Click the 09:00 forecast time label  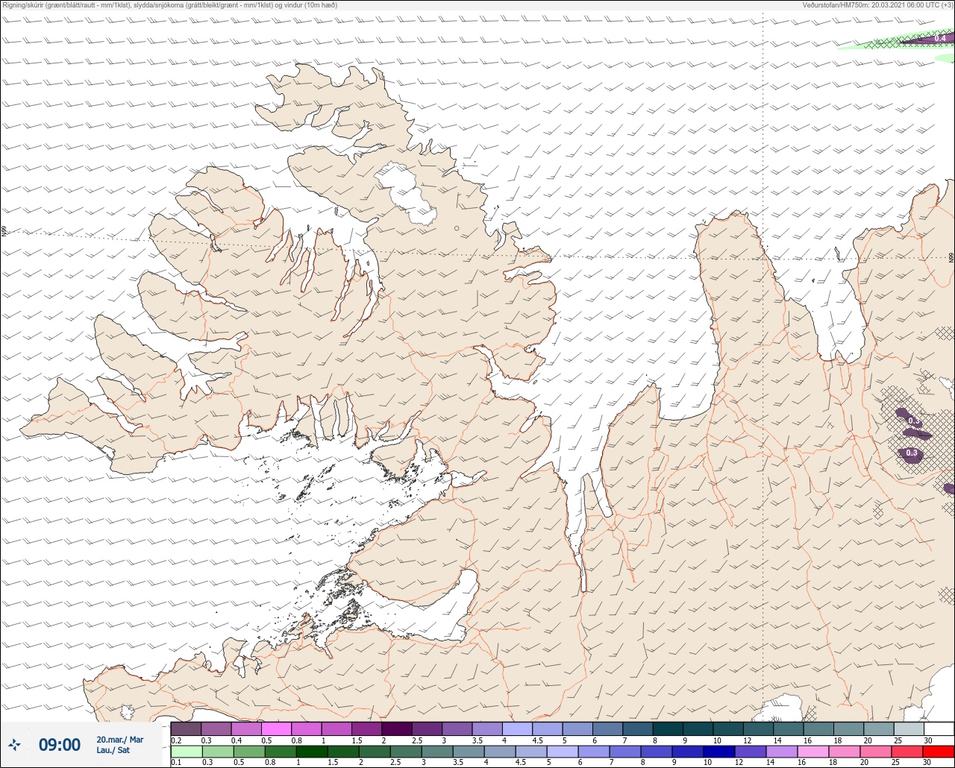(x=60, y=745)
